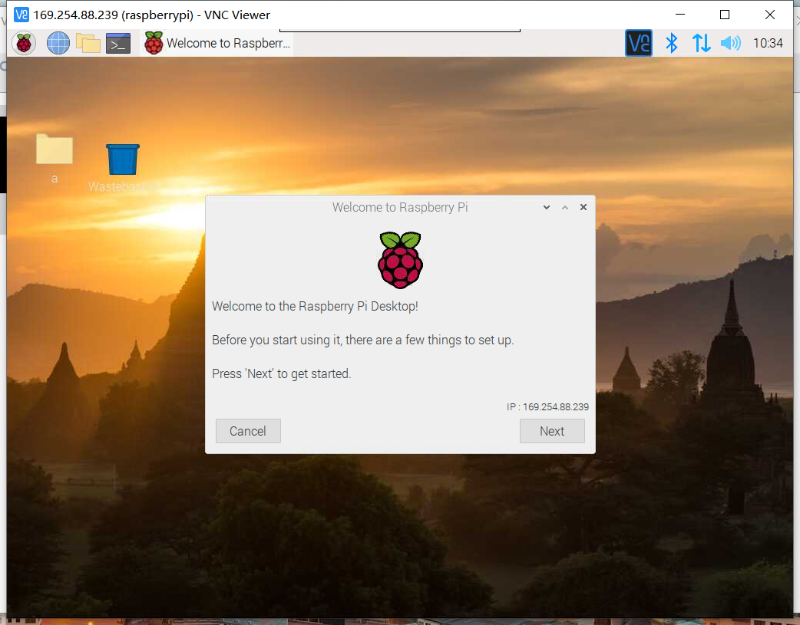The width and height of the screenshot is (800, 625).
Task: Click the VNC Viewer title bar icon
Action: [21, 15]
